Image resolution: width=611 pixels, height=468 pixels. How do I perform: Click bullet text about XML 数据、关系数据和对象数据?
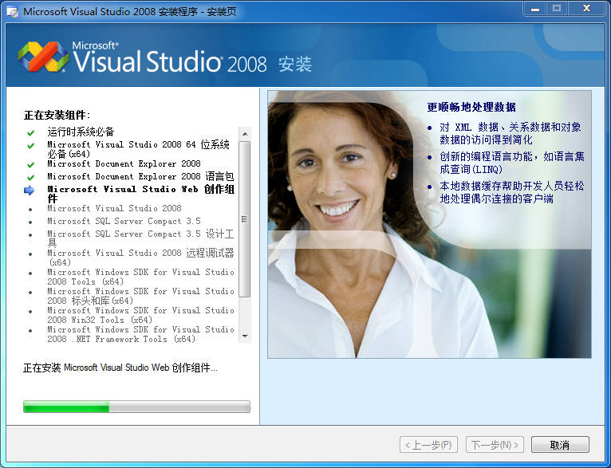tap(510, 134)
